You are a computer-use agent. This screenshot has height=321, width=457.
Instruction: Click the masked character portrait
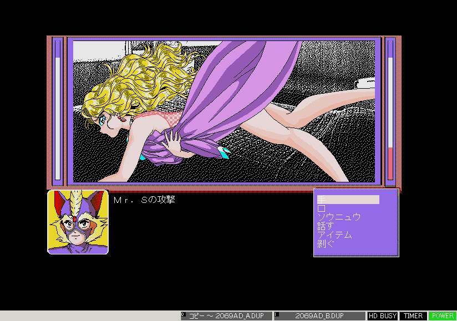point(78,222)
